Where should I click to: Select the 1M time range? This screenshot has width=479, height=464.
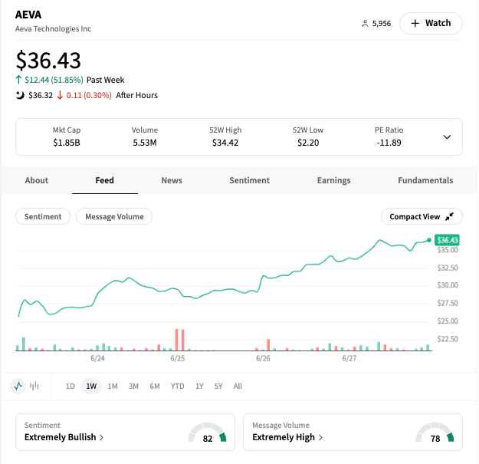[113, 386]
